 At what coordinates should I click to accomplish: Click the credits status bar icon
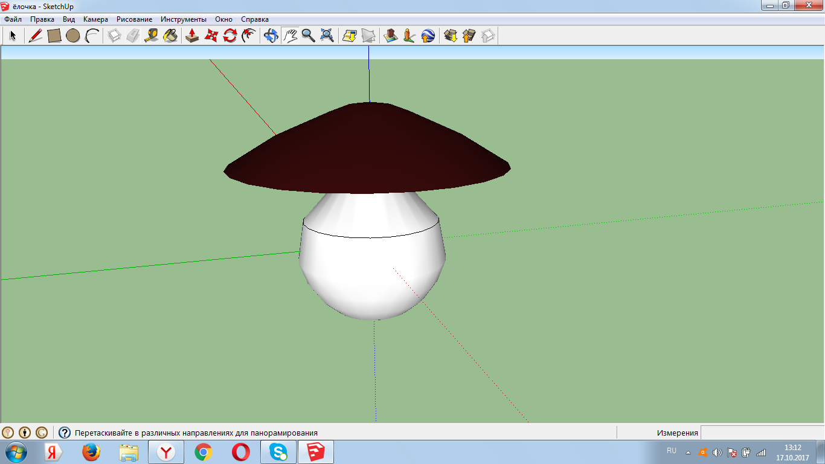tap(25, 433)
